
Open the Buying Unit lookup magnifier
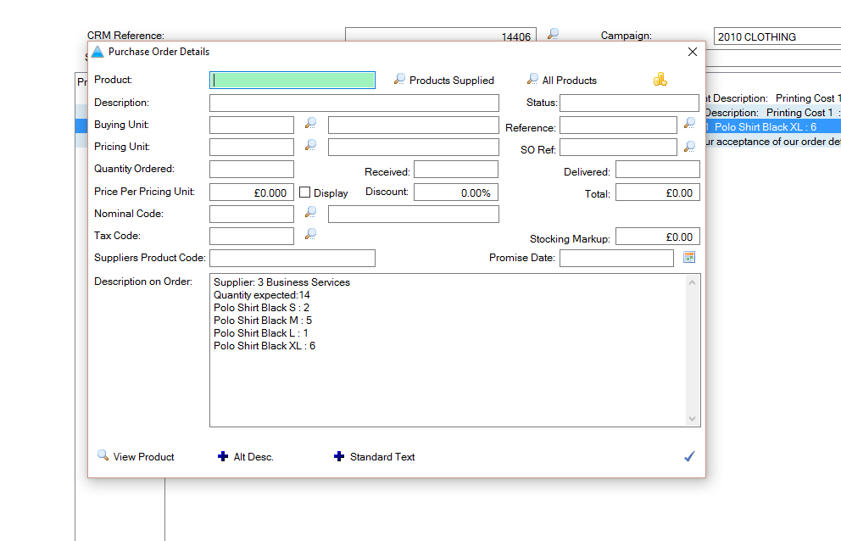click(310, 124)
